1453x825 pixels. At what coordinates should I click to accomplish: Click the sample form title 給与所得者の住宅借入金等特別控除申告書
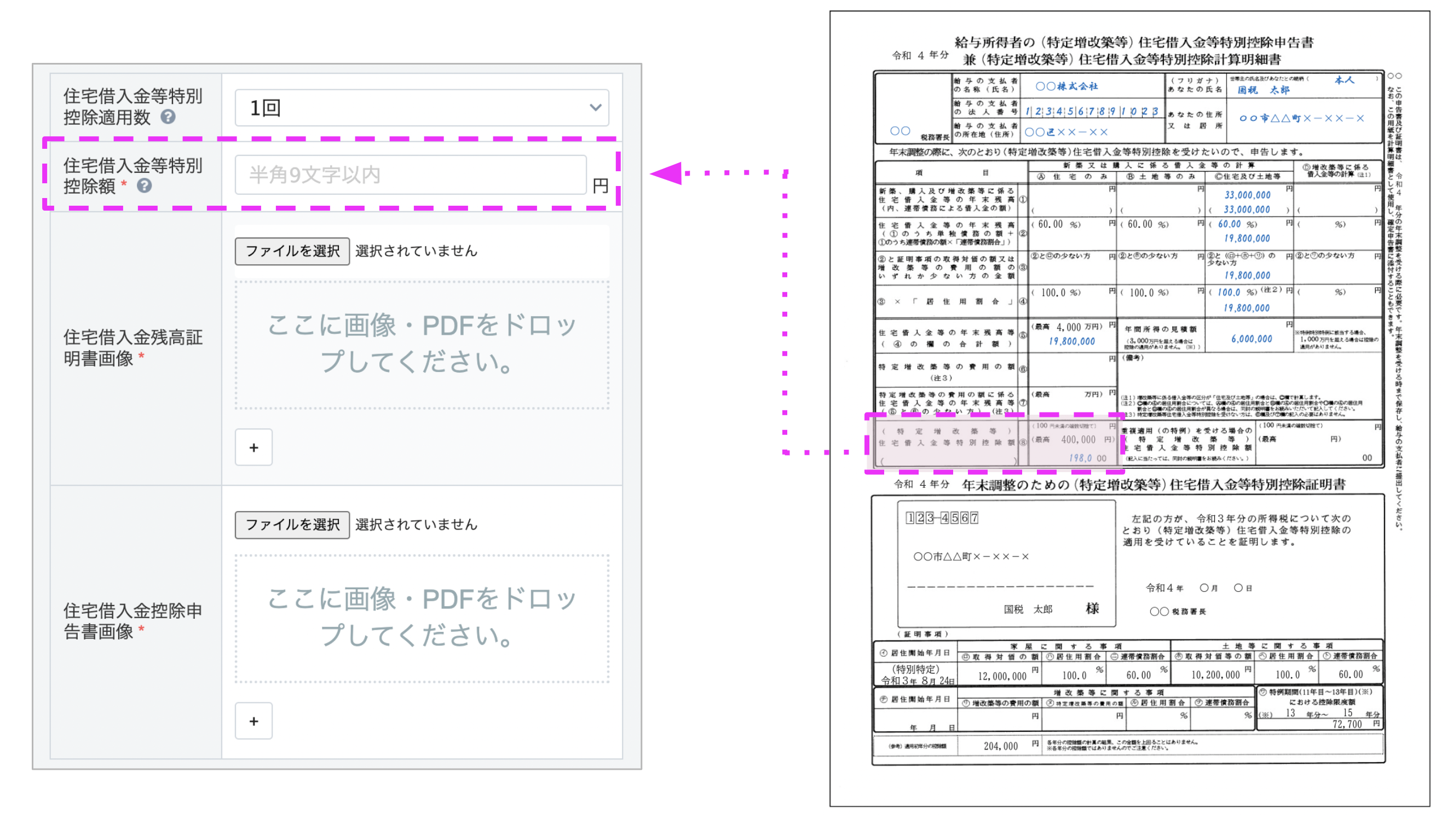(1133, 43)
